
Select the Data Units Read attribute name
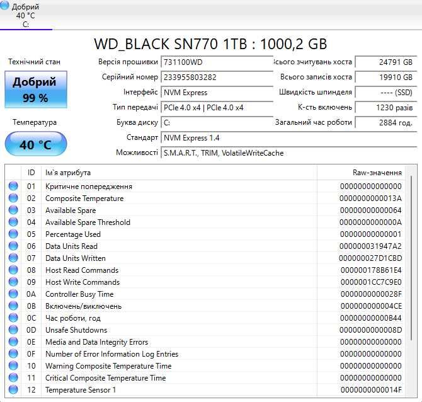click(x=71, y=246)
